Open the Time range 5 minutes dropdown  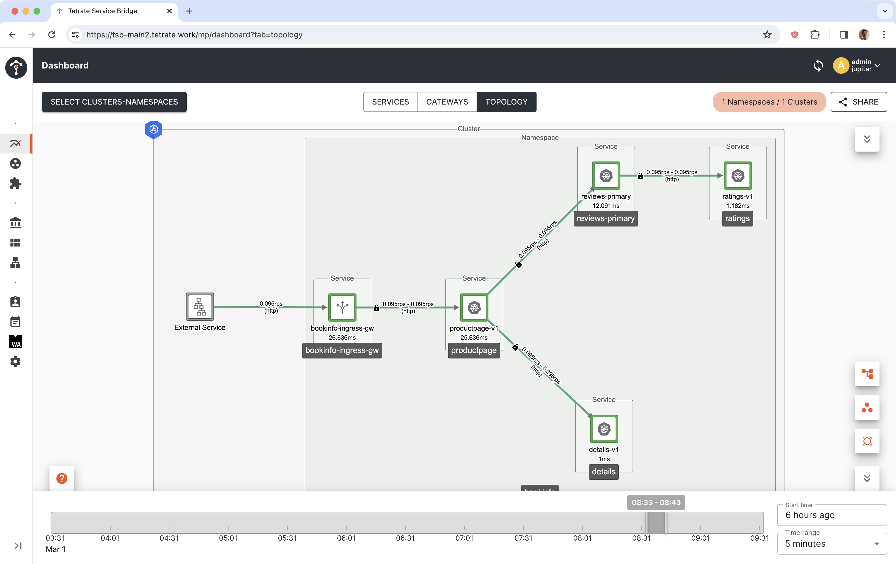pyautogui.click(x=832, y=544)
